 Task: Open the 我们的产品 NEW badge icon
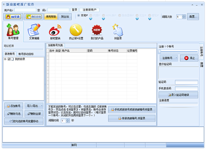97,33
